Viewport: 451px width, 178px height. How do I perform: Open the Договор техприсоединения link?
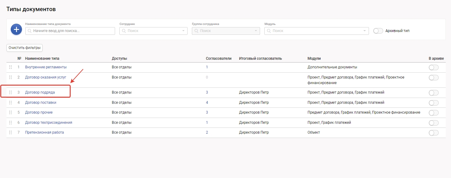coord(48,123)
